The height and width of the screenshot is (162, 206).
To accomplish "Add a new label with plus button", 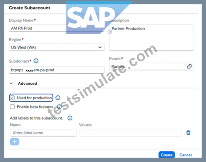I will (14, 142).
